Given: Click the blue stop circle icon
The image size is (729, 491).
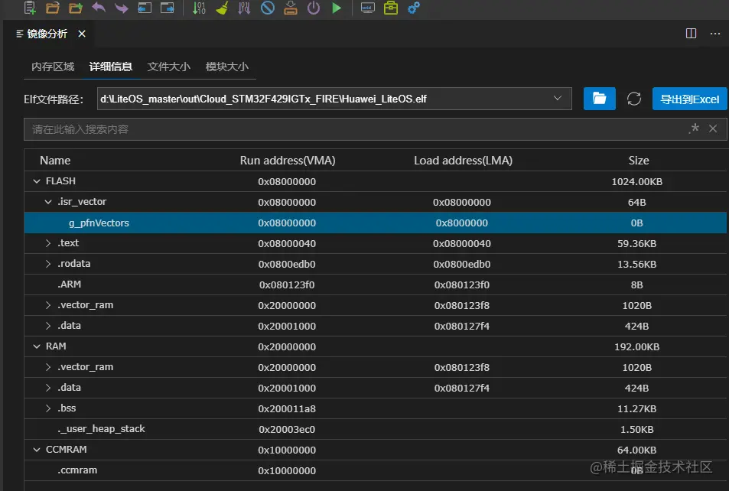Looking at the screenshot, I should click(x=267, y=8).
